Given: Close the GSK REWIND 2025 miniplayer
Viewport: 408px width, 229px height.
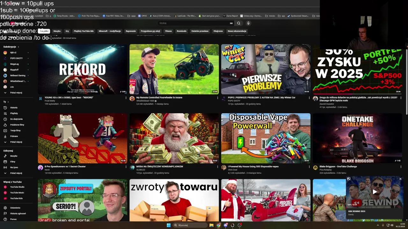Looking at the screenshot, I should 400,179.
